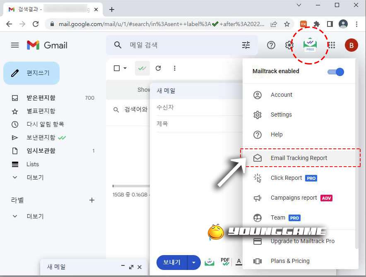Click the Gmail logo
This screenshot has width=366, height=277.
click(47, 45)
